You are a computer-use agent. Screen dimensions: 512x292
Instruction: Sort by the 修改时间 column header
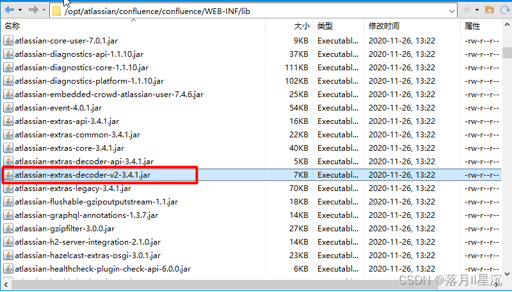(384, 26)
